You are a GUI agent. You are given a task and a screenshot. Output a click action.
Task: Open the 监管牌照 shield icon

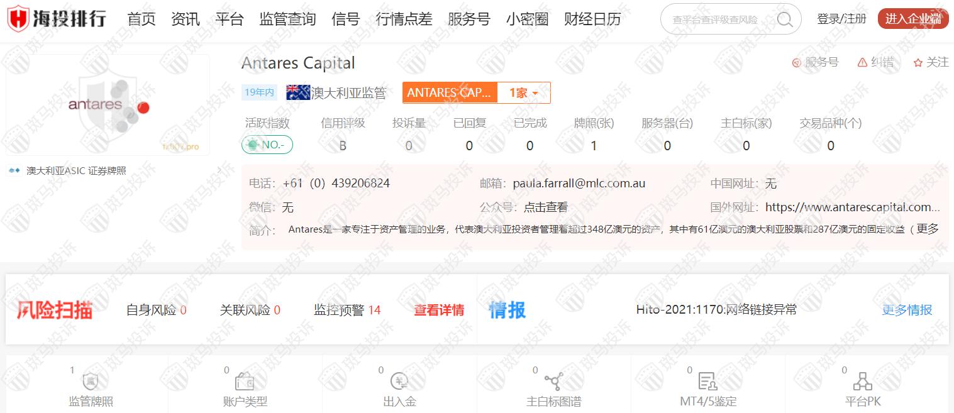(x=91, y=381)
